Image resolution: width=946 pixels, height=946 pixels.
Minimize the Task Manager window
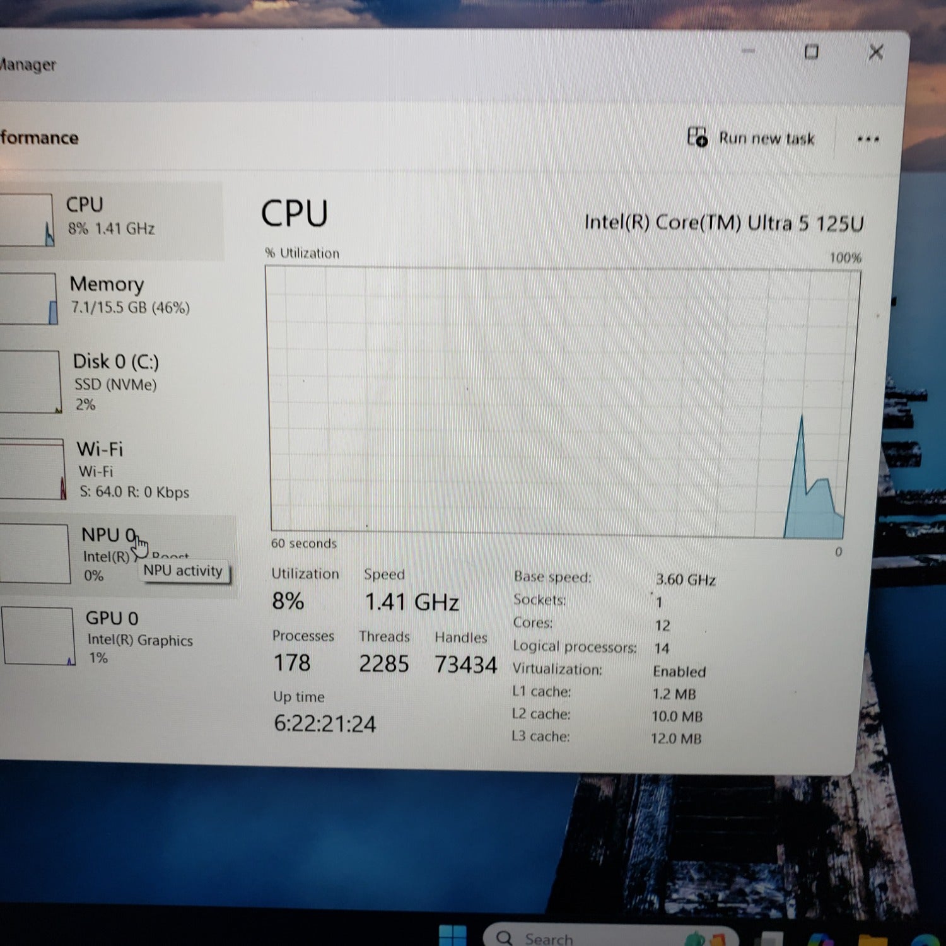748,50
